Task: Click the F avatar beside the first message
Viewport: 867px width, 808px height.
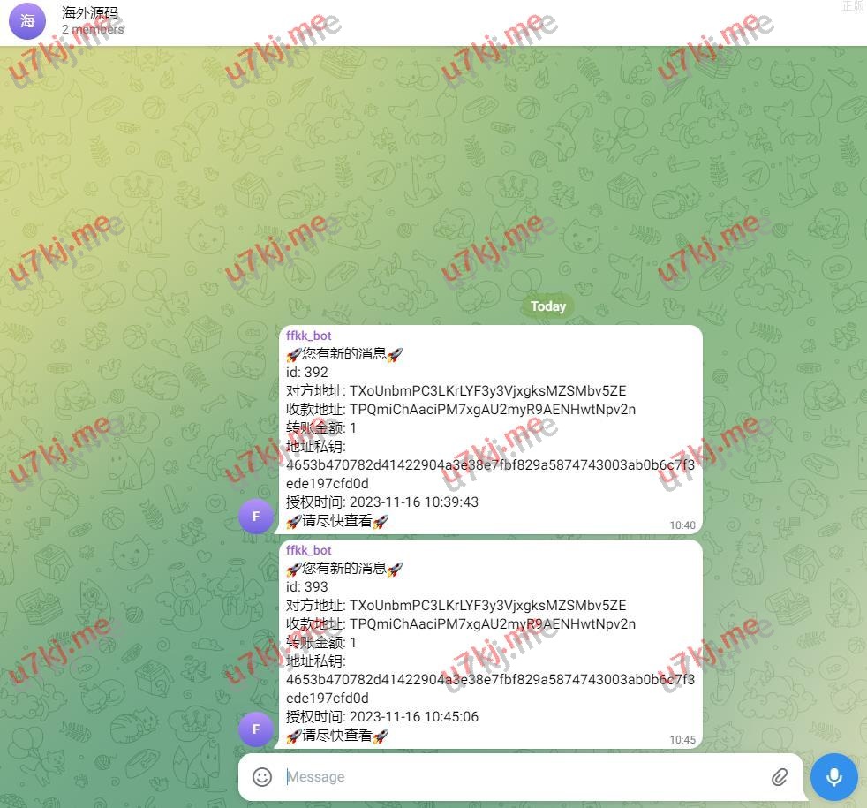Action: click(x=256, y=516)
